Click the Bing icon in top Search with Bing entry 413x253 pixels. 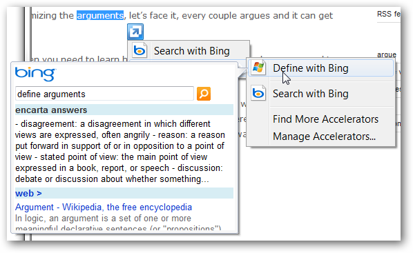(140, 50)
